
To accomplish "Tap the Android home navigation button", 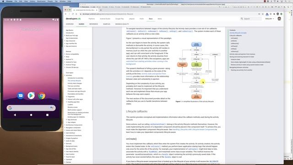I will click(x=31, y=115).
